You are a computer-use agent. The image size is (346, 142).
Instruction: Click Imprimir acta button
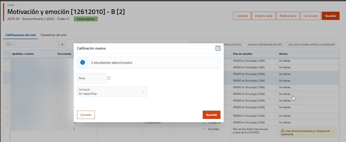point(263,16)
